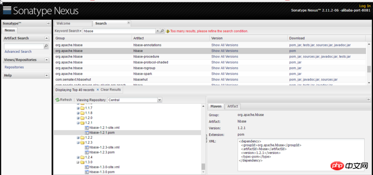Sort by the Download column header

point(326,38)
